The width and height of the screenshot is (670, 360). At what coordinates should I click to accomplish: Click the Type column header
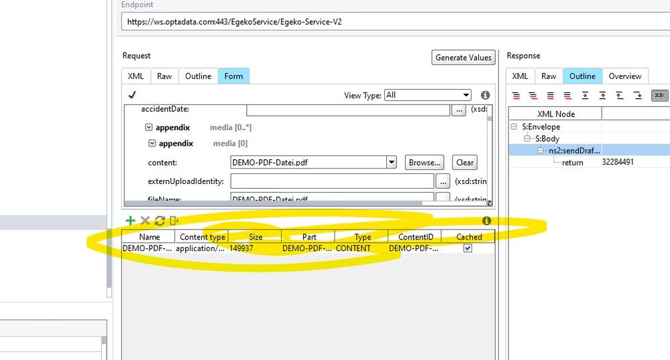coord(362,237)
